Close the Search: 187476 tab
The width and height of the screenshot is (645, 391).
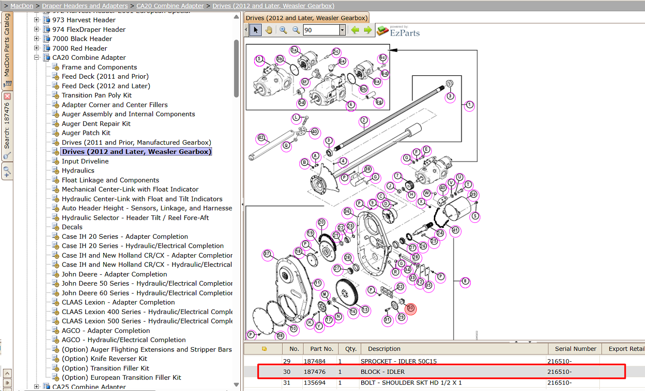point(7,96)
